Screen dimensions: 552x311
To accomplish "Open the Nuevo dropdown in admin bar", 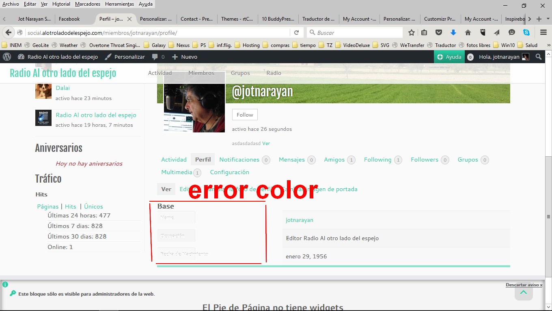I will pyautogui.click(x=185, y=57).
